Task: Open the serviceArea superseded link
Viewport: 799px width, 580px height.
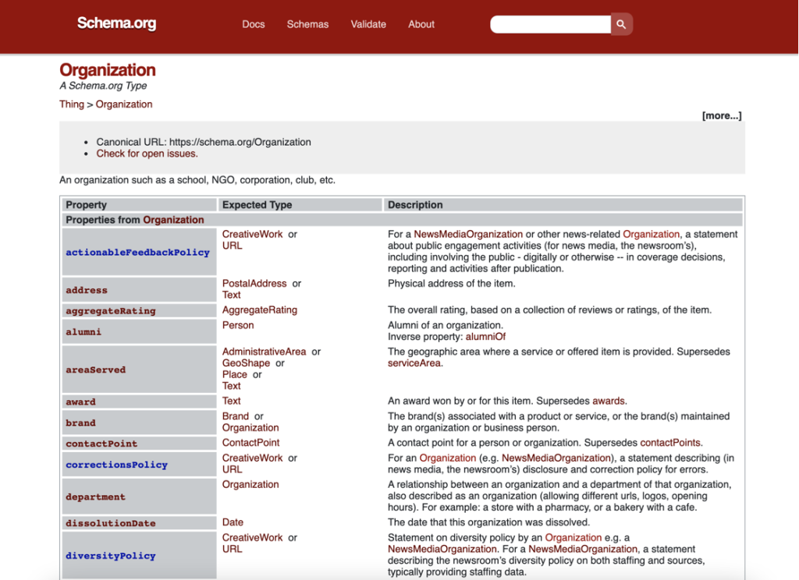Action: (x=414, y=363)
